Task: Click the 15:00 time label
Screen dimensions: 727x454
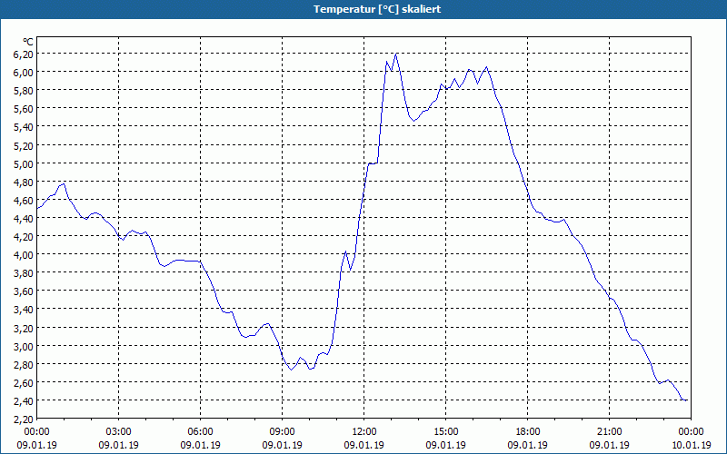Action: coord(446,432)
